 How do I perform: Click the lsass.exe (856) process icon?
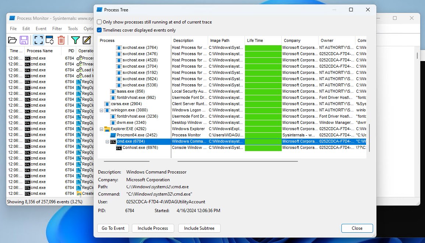tap(113, 92)
